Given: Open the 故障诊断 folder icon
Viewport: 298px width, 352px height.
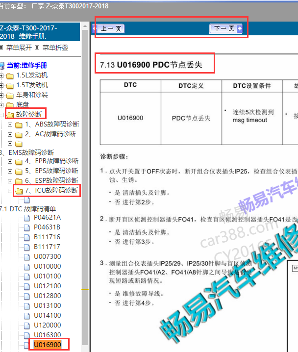Looking at the screenshot, I should [x=10, y=115].
